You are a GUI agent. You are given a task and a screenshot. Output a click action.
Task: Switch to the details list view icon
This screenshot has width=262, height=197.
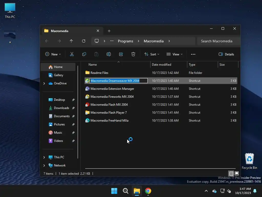click(x=231, y=173)
